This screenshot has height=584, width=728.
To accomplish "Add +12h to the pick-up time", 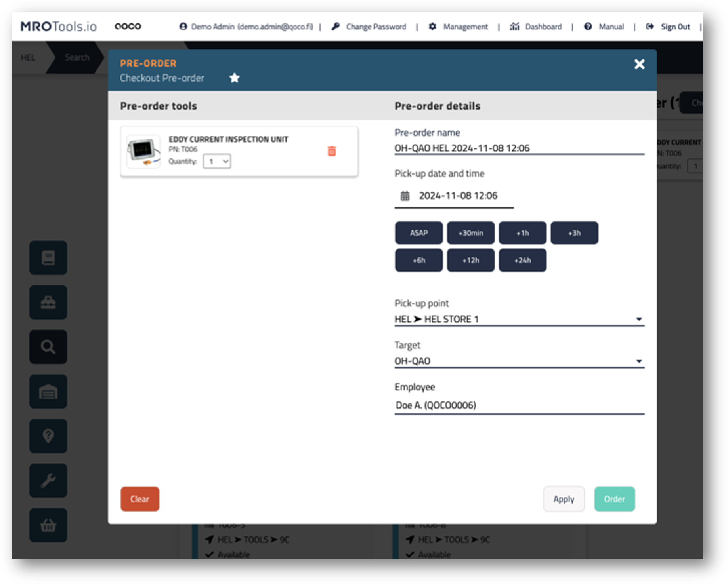I will click(470, 260).
